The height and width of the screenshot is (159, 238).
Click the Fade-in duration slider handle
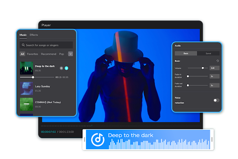[188, 76]
